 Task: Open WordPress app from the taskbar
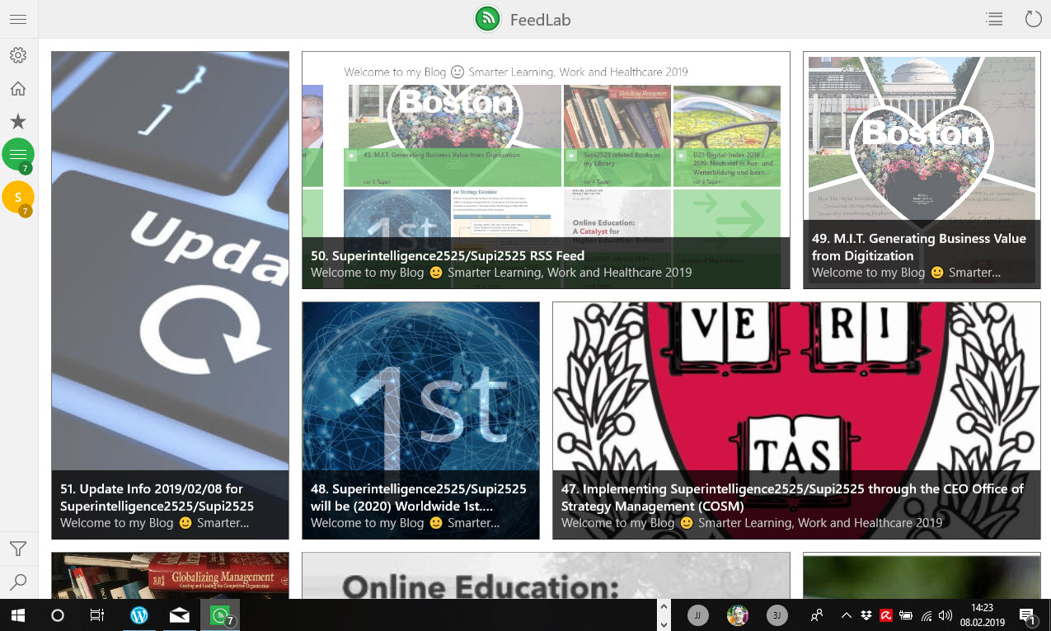pos(139,615)
